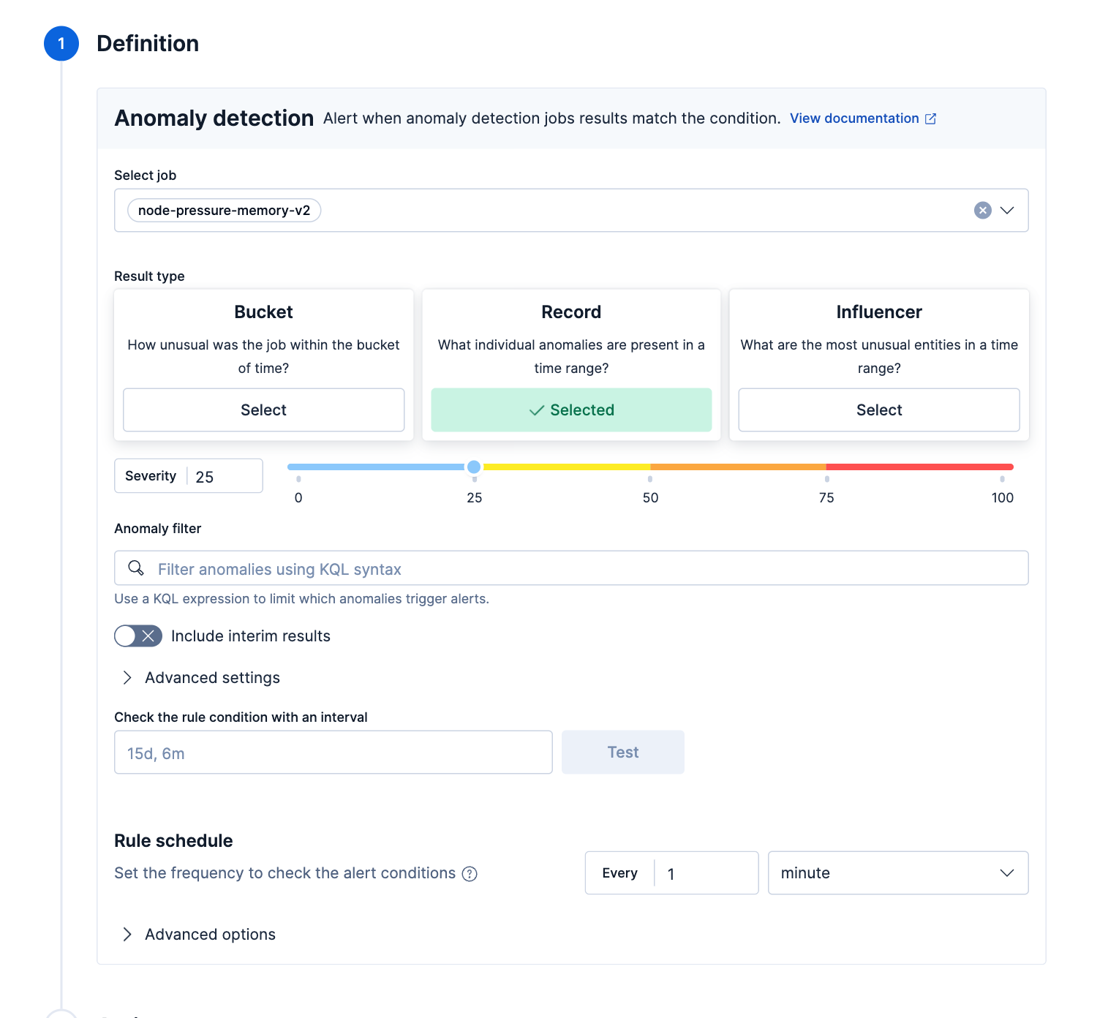Click the Every frequency number field
Viewport: 1108px width, 1018px height.
coord(705,873)
